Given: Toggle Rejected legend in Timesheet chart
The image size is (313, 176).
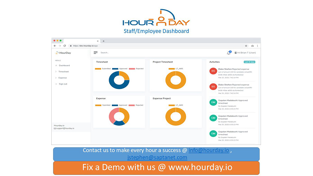Looking at the screenshot, I should click(x=136, y=69).
